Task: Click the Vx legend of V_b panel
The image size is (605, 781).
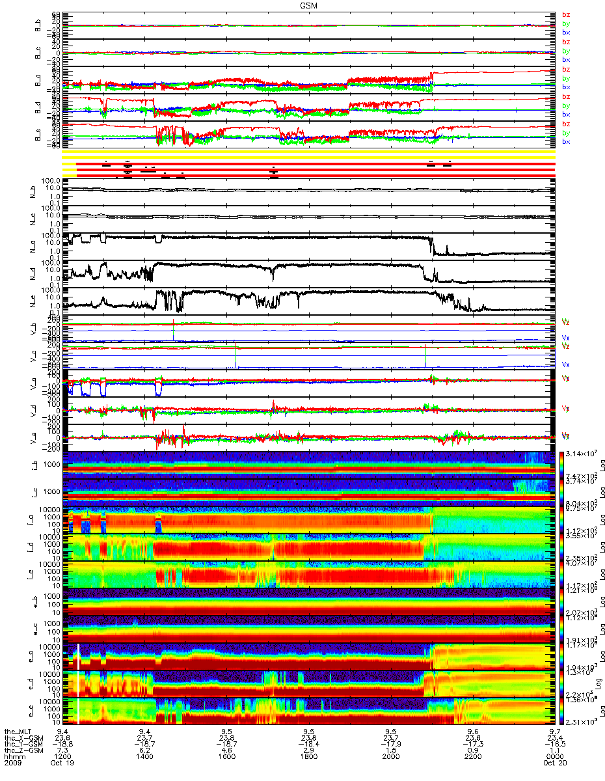Action: 565,338
